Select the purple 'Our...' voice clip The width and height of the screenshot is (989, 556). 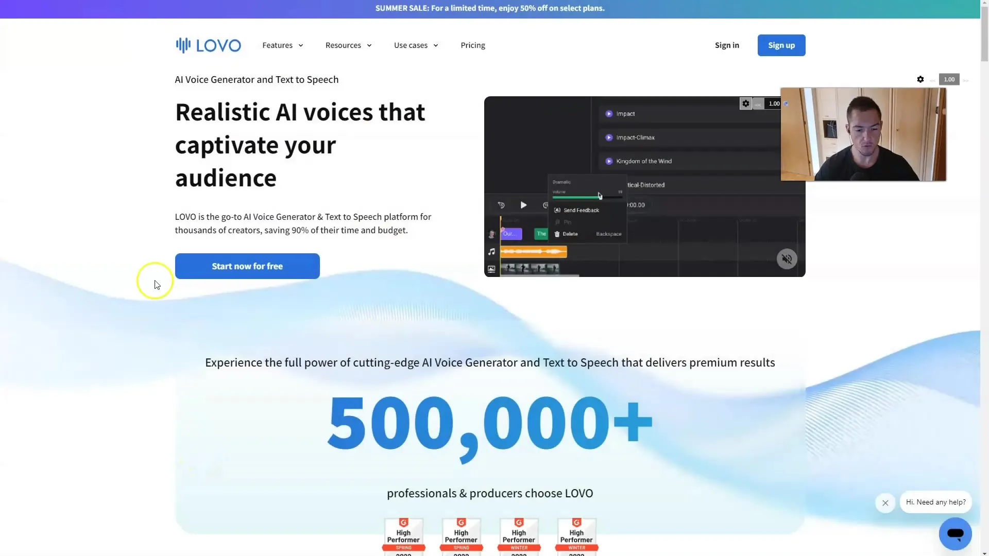[511, 234]
